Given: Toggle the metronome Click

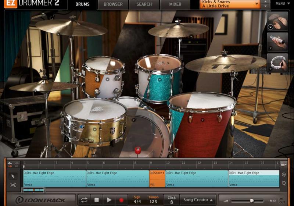Looking at the screenshot, I should coord(172,200).
